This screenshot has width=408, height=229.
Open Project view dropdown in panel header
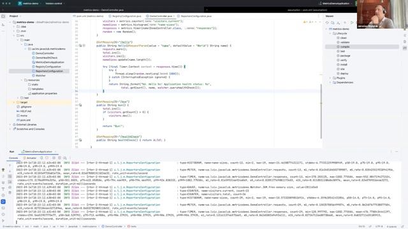click(x=15, y=16)
